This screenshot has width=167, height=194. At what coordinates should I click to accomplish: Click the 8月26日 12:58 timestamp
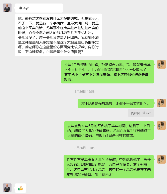(x=85, y=92)
